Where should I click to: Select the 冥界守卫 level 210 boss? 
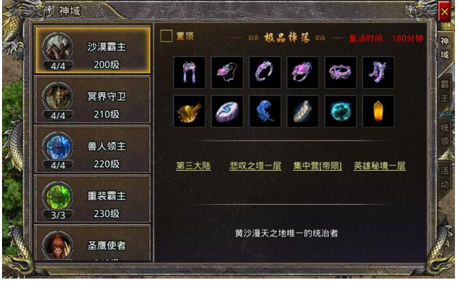pos(93,100)
